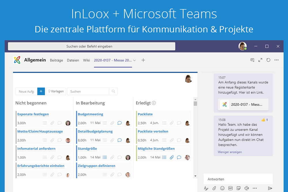
Task: Send the reply with arrow icon
Action: coord(270,188)
